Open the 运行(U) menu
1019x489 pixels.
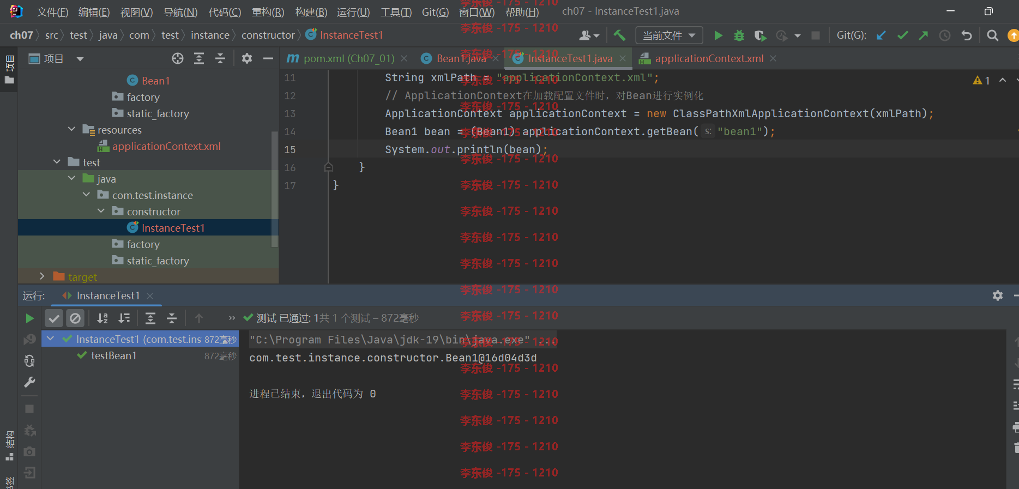pyautogui.click(x=353, y=12)
